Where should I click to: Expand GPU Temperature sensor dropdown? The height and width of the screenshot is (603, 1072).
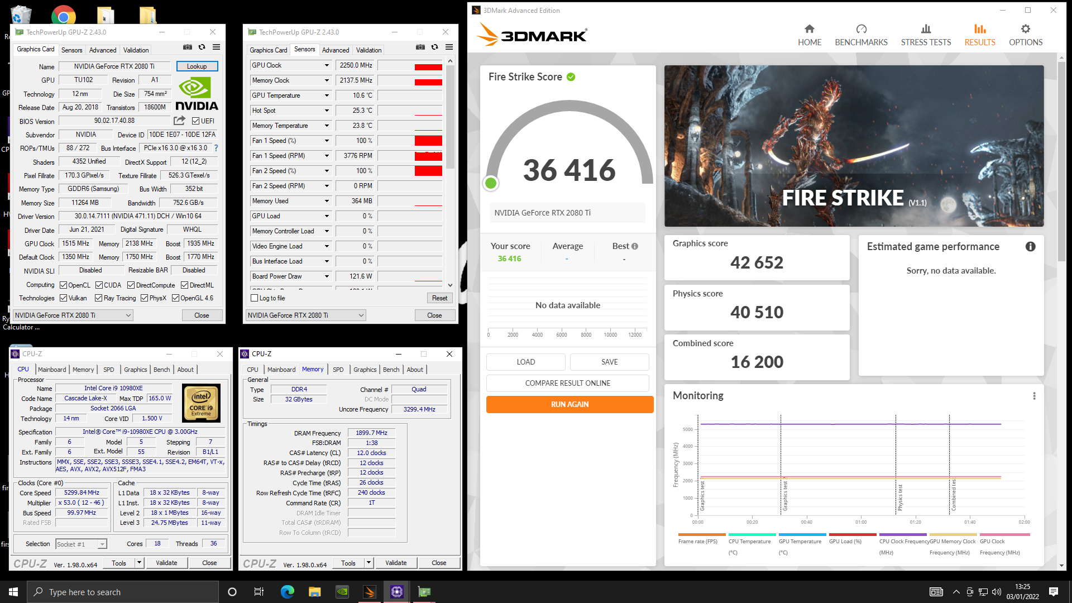coord(327,95)
